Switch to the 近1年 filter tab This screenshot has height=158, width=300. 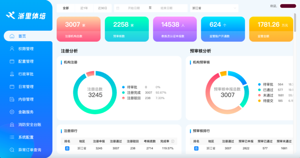84,8
